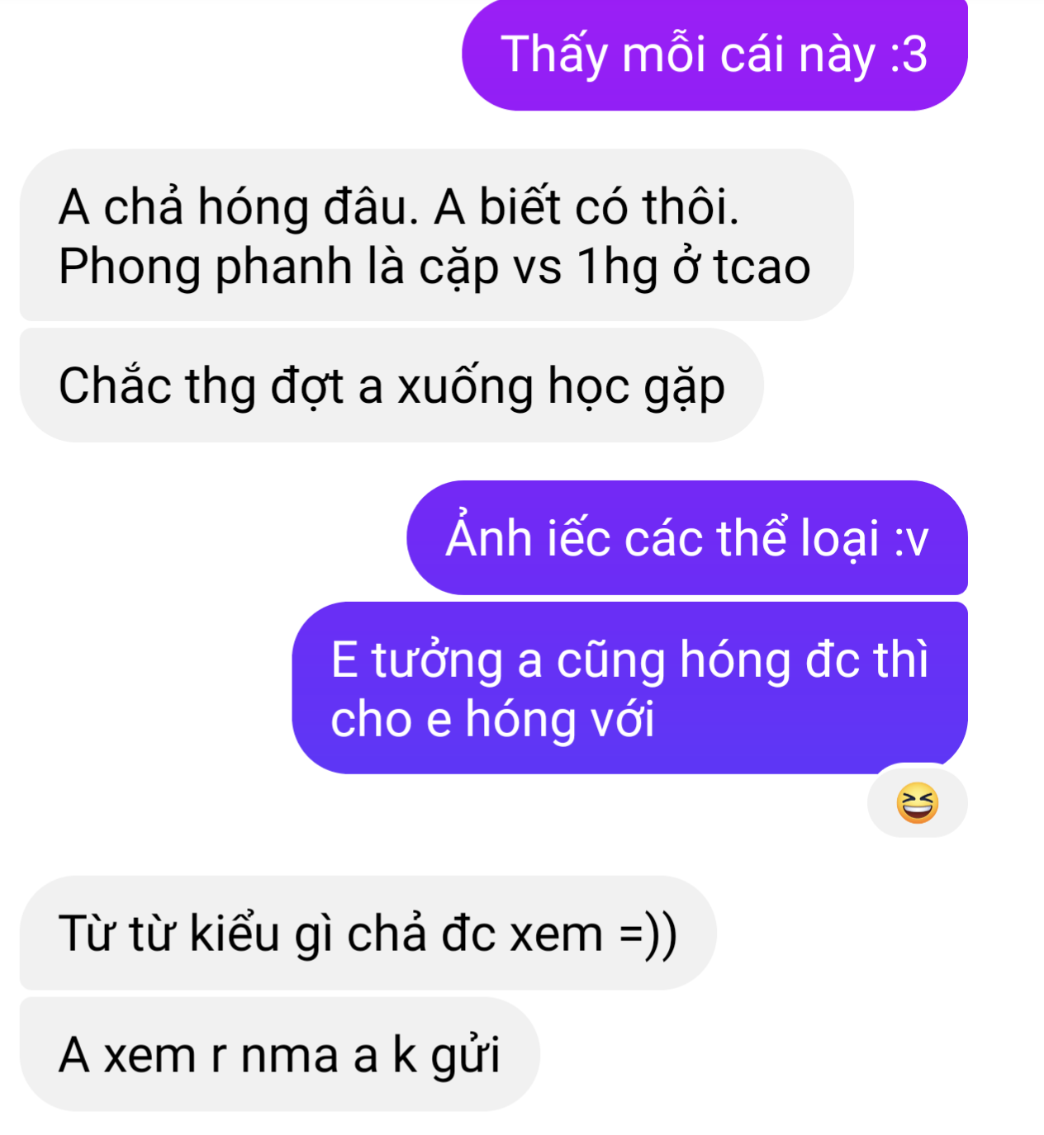
Task: Tap the ':v' emoticon in the purple message
Action: (x=912, y=540)
